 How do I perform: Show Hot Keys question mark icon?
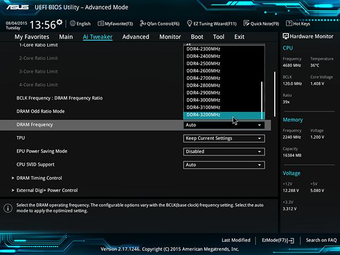pos(289,23)
